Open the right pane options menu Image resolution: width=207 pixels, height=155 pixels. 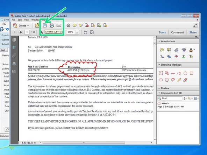197,37
